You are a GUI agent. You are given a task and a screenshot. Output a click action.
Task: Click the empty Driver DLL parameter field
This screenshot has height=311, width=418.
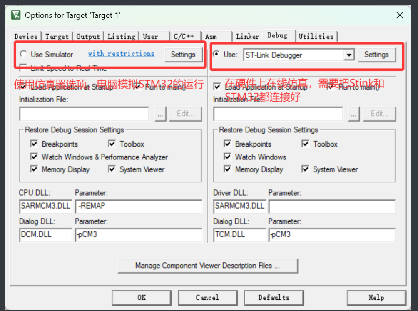pos(332,206)
